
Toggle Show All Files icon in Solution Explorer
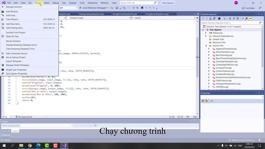click(x=237, y=18)
